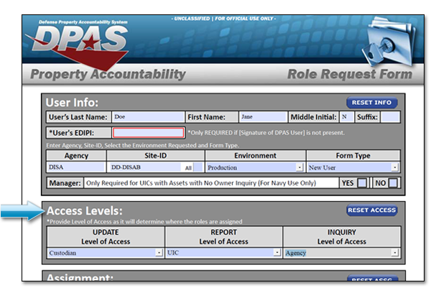Open the REPORT Level of Access dropdown
This screenshot has height=298, width=431.
(x=223, y=253)
